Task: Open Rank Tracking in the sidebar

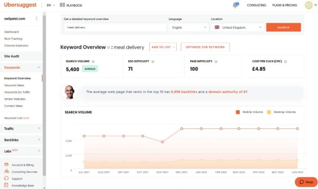Action: (13, 39)
